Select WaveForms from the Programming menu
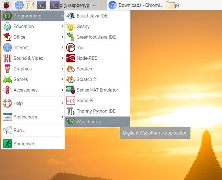This screenshot has height=180, width=222. [x=88, y=122]
